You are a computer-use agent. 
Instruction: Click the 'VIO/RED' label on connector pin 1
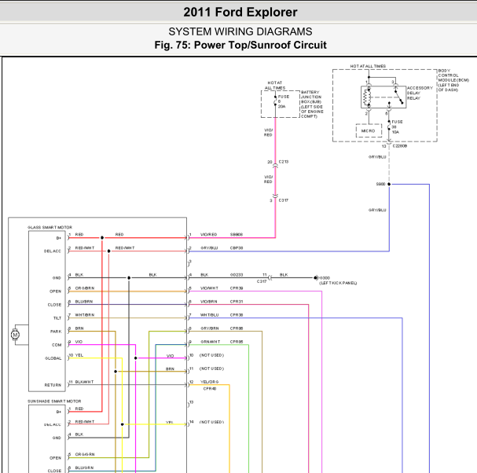pos(209,234)
